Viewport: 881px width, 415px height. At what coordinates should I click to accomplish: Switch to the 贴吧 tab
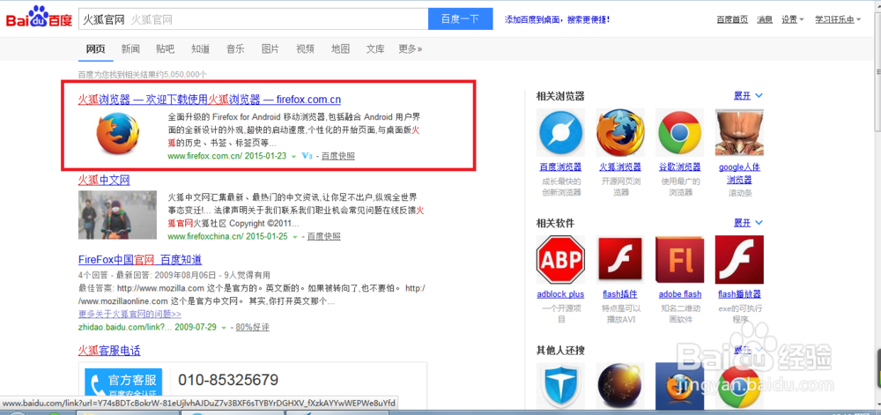pyautogui.click(x=166, y=48)
